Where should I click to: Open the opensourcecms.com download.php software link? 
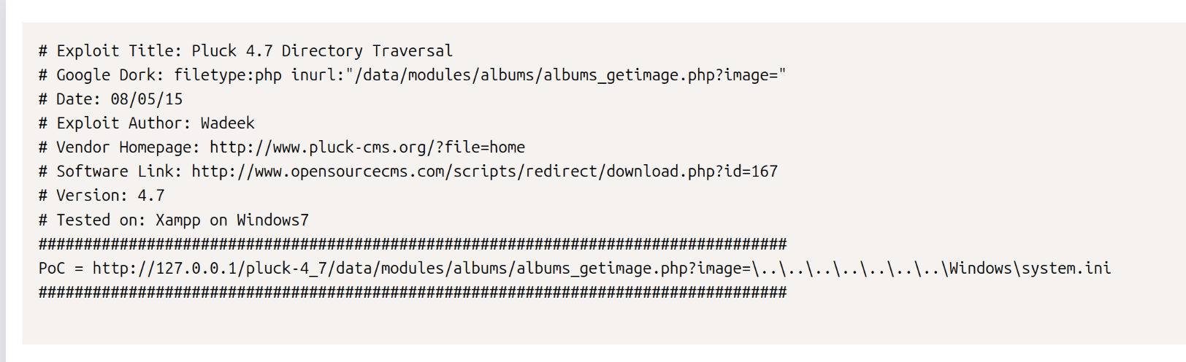[x=485, y=171]
